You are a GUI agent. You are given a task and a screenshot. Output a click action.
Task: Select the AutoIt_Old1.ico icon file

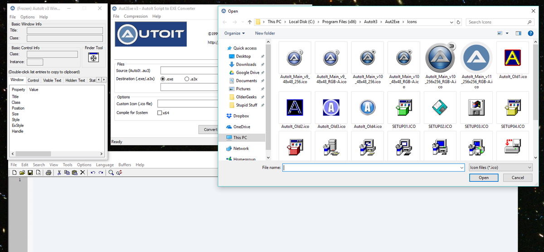tap(512, 61)
